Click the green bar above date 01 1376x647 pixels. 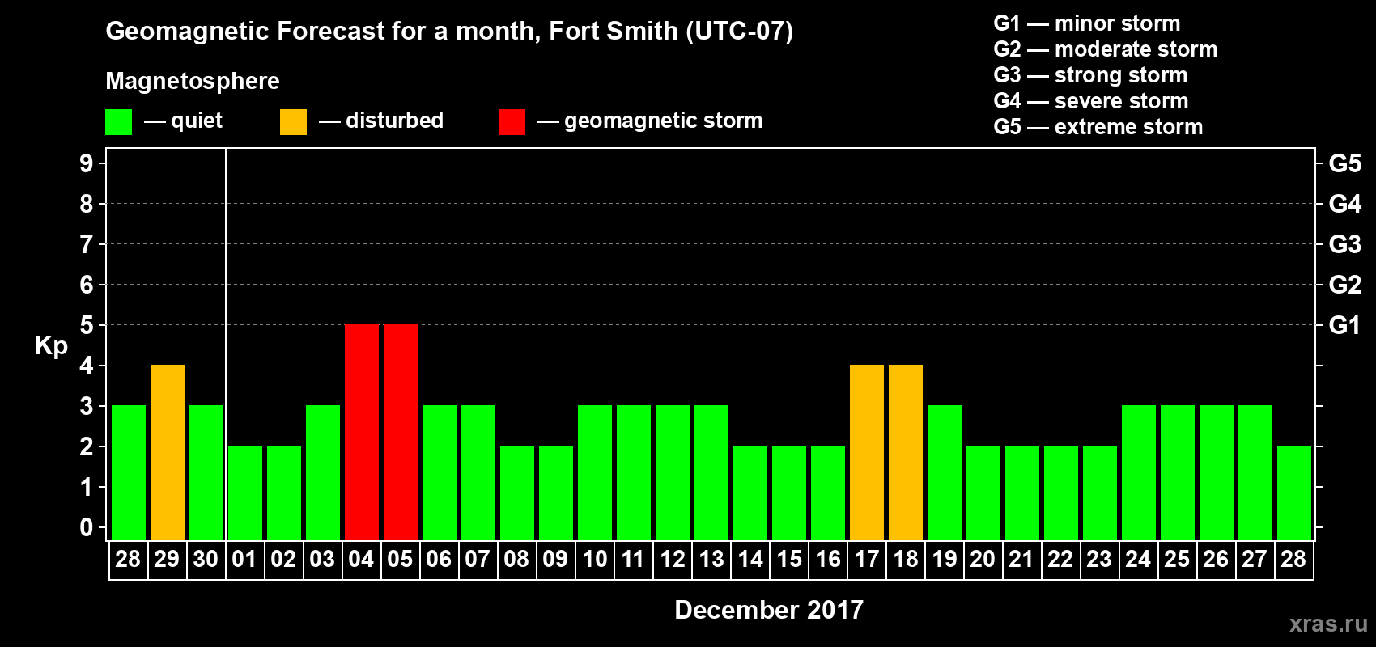pos(245,493)
